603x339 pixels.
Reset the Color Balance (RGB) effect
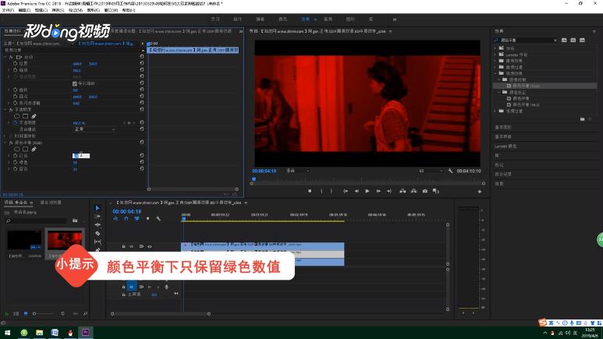pyautogui.click(x=141, y=142)
